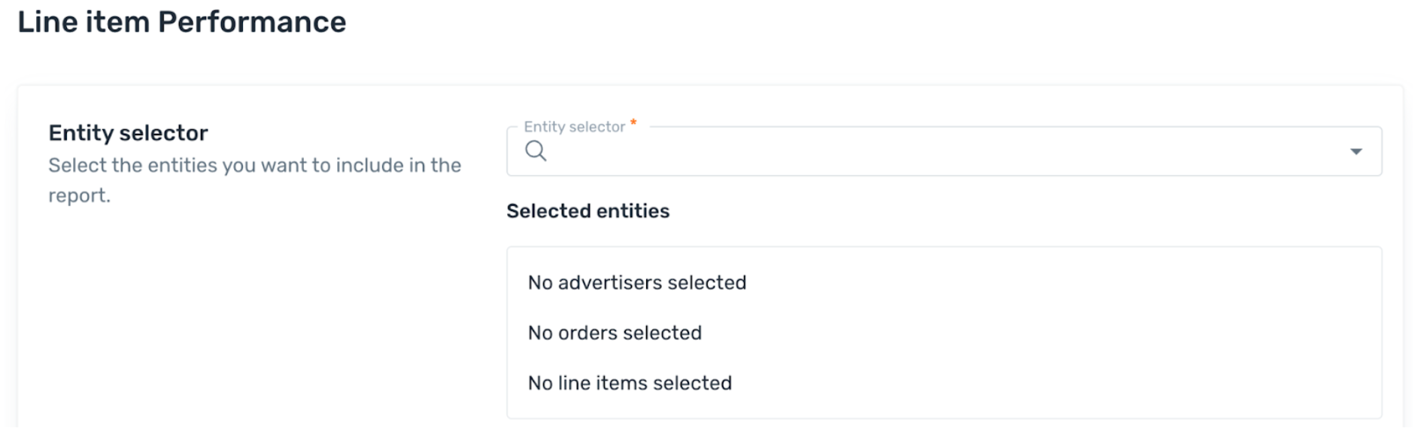Click the magnifying glass search icon
The image size is (1424, 431).
[x=536, y=151]
